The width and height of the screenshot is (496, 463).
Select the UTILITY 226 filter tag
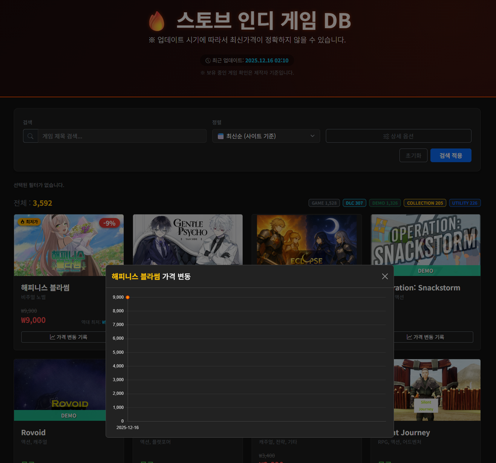click(464, 203)
